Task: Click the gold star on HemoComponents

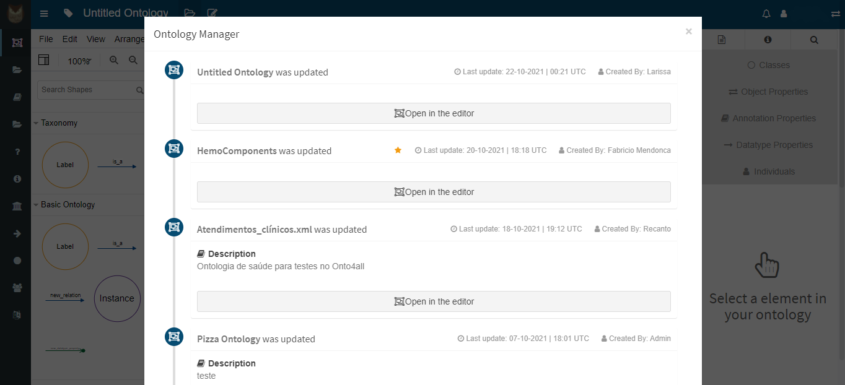Action: pos(398,150)
